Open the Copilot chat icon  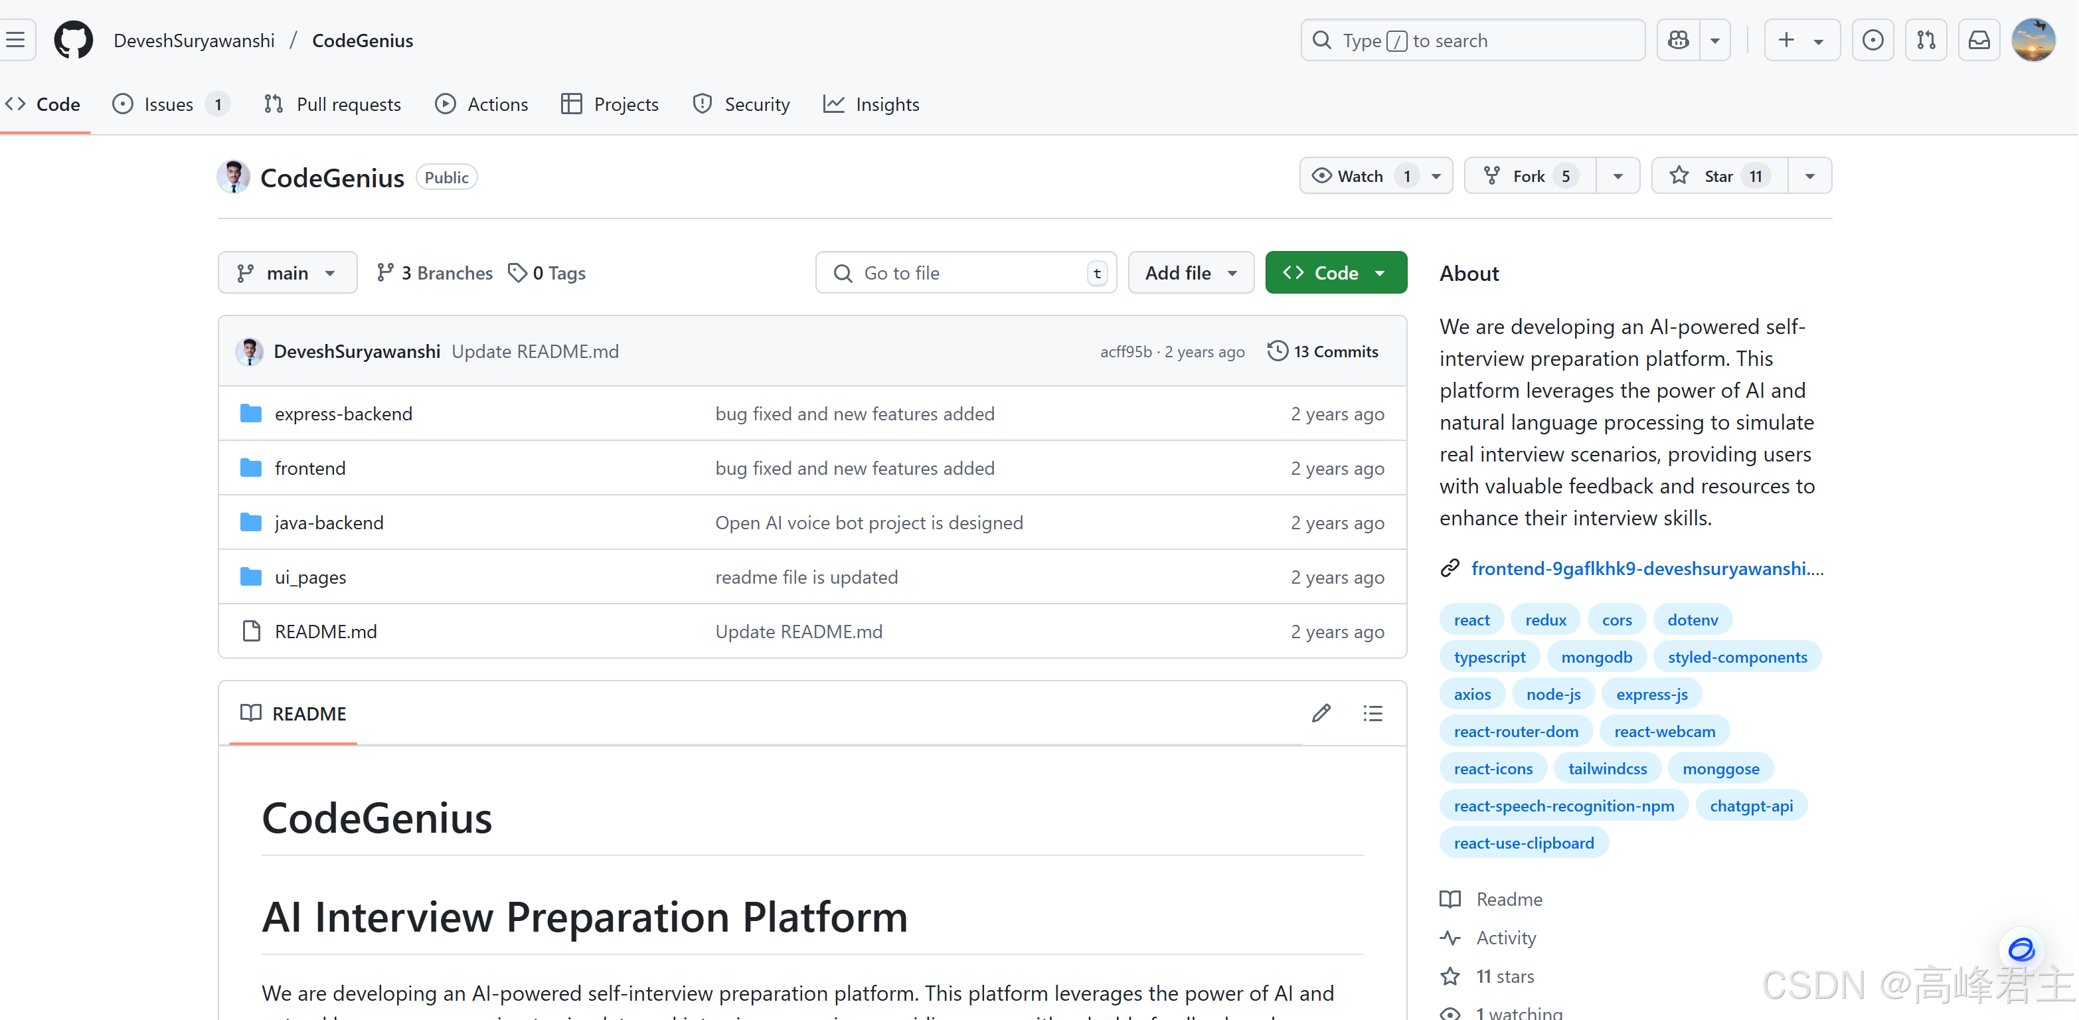1678,41
